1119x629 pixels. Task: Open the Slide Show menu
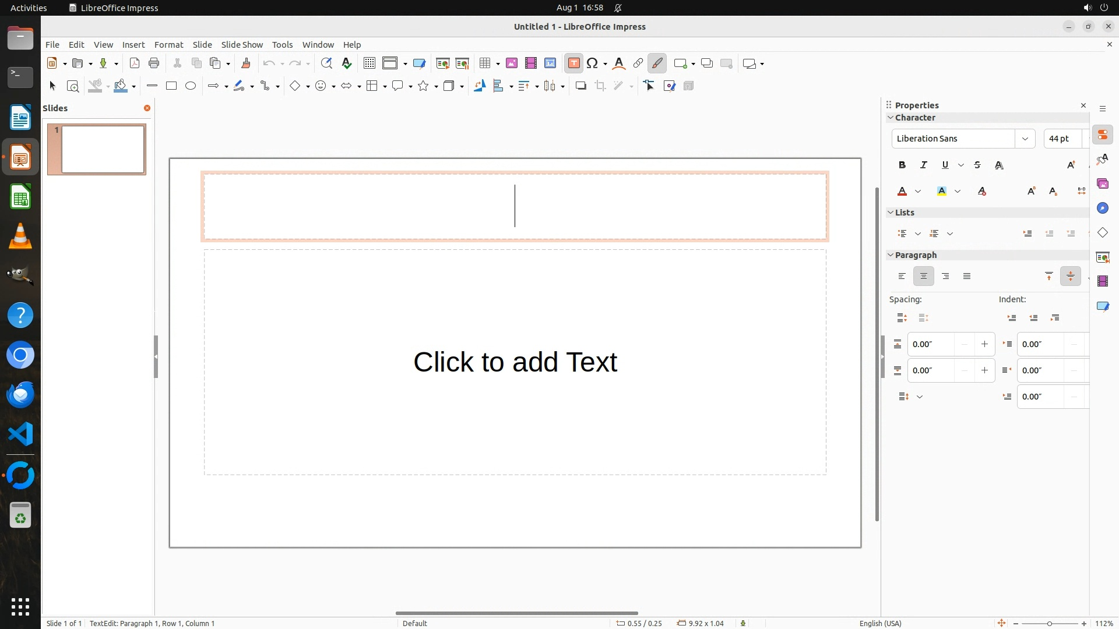(242, 45)
